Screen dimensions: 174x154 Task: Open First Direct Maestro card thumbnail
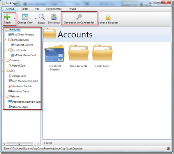coord(55,53)
